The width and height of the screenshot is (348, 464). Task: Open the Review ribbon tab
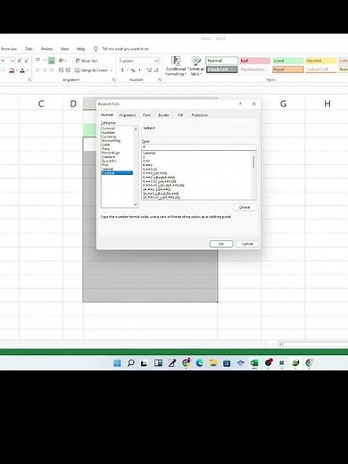click(46, 49)
